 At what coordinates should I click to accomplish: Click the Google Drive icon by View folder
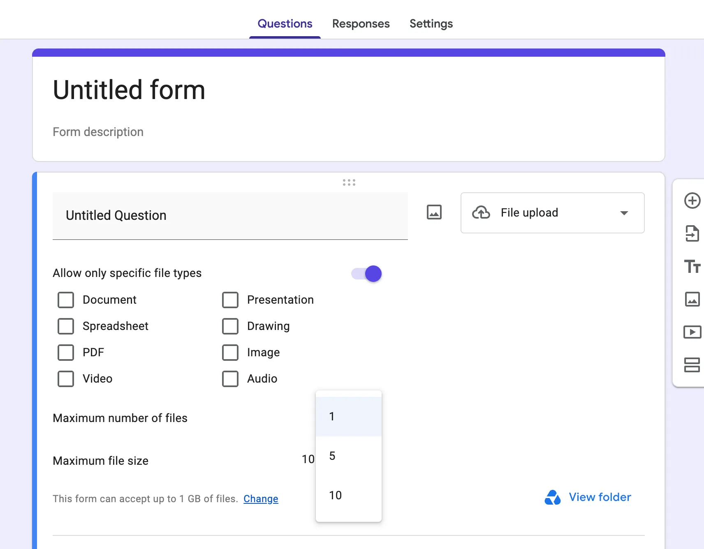(552, 497)
